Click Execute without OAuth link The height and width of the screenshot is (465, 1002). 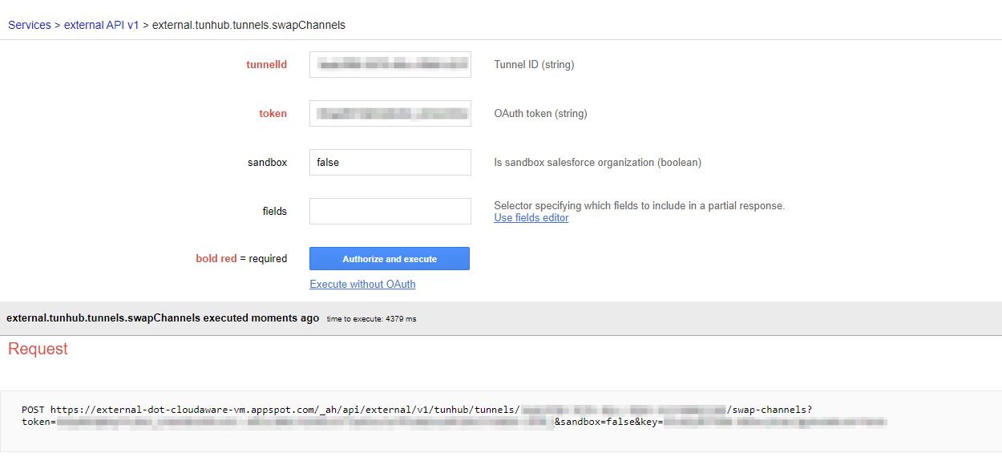362,285
